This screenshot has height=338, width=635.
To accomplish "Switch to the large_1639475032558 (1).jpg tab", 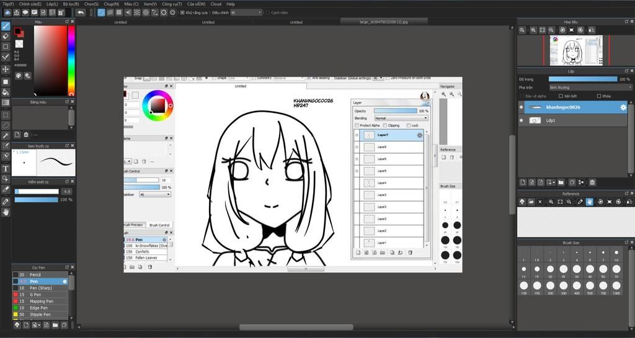I will 383,22.
